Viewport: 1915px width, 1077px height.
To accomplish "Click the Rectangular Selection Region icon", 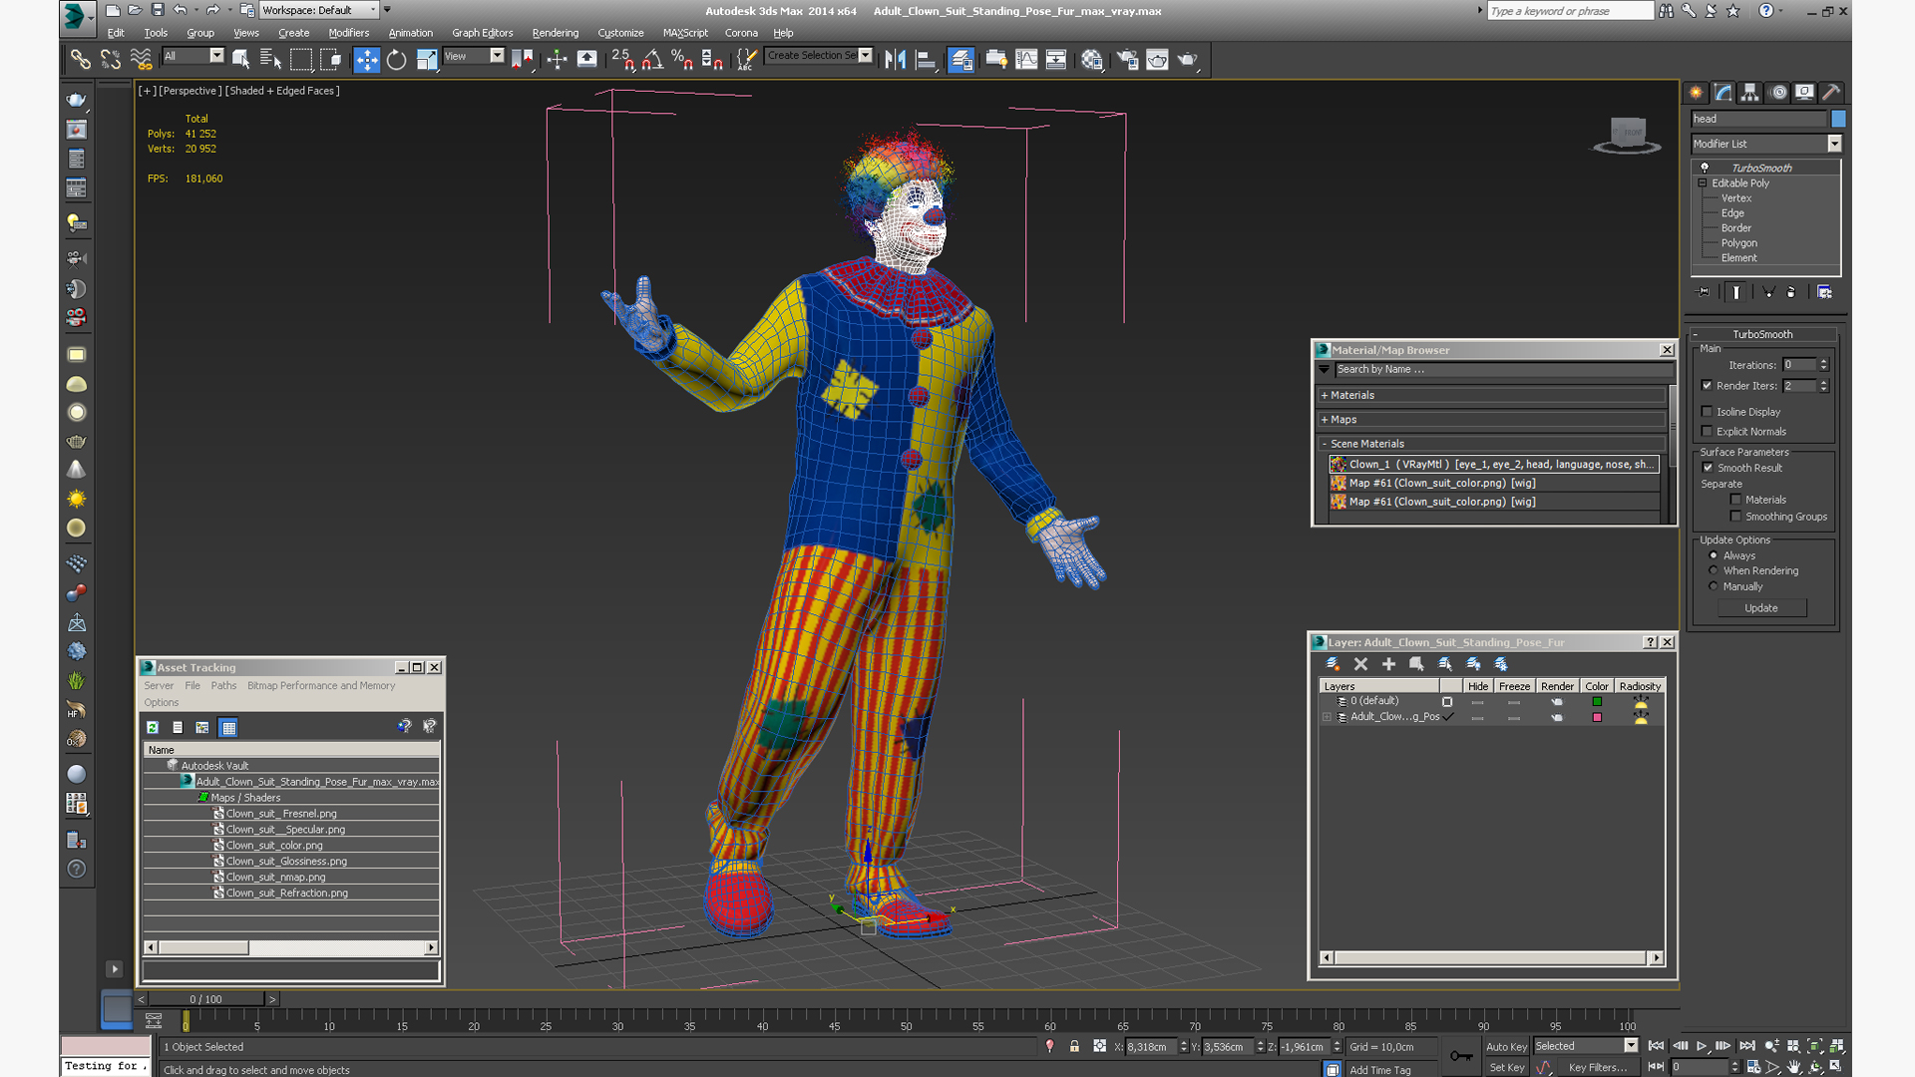I will pyautogui.click(x=300, y=60).
